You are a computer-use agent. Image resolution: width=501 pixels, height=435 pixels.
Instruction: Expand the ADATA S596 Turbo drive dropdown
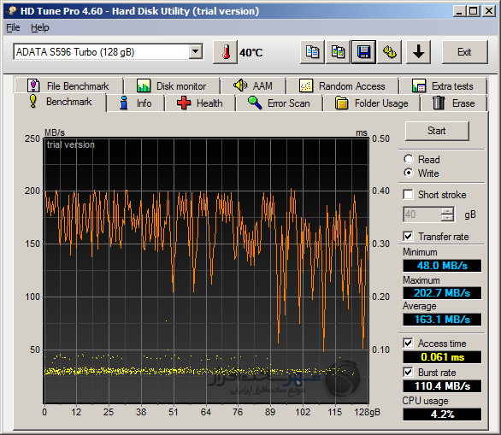coord(195,51)
